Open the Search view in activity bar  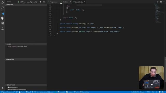(3, 8)
